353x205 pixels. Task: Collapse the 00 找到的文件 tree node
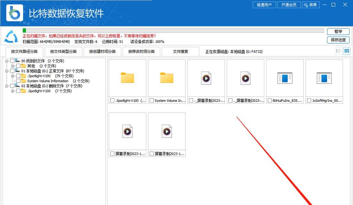[x=7, y=61]
